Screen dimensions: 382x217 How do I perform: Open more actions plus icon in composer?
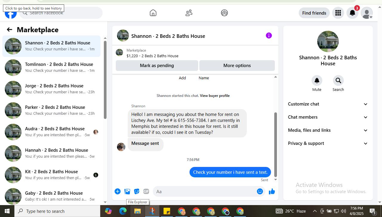[x=118, y=191]
